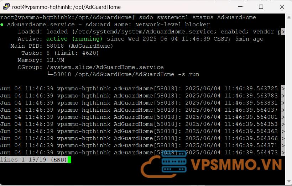This screenshot has height=186, width=292.
Task: Maximize the PuTTY terminal window
Action: click(261, 7)
